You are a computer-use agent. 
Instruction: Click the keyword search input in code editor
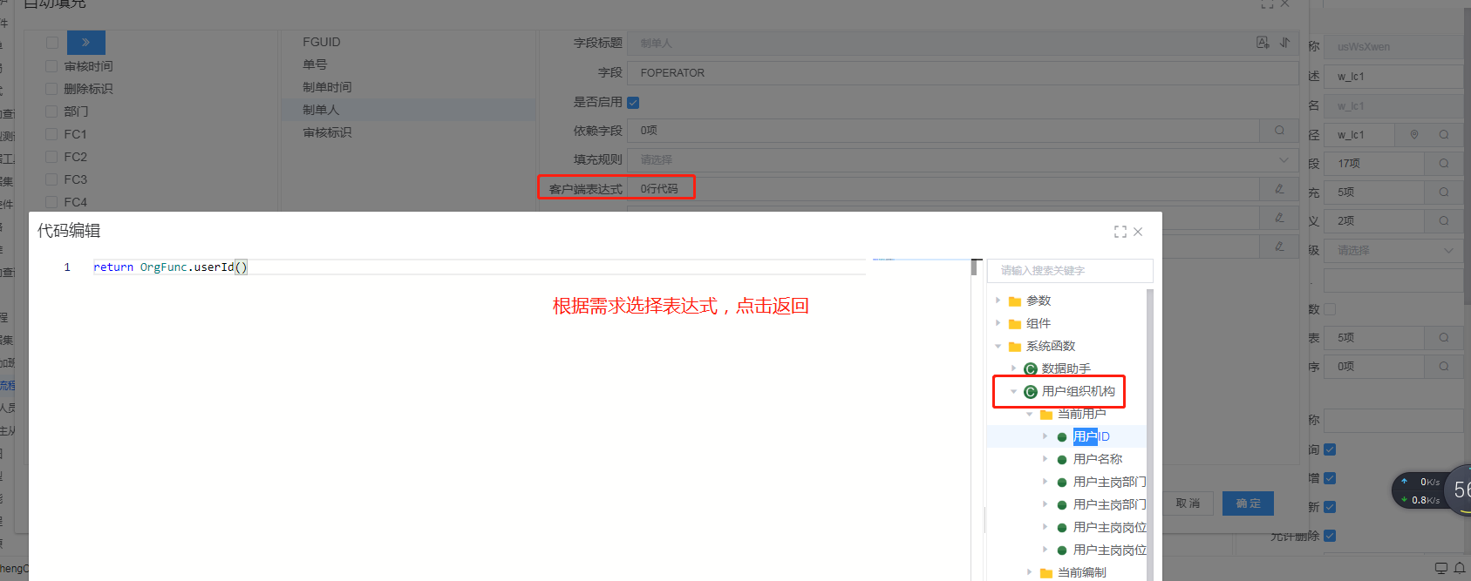(1070, 271)
